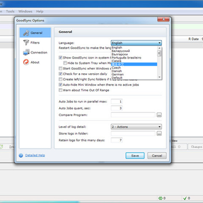Choose highlighted Chinese language entry
Screen dimensions: 203x203
click(134, 64)
